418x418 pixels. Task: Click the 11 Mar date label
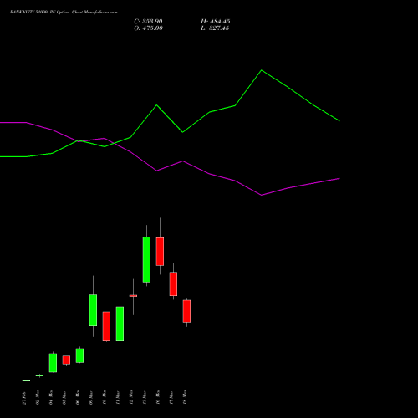tap(118, 398)
